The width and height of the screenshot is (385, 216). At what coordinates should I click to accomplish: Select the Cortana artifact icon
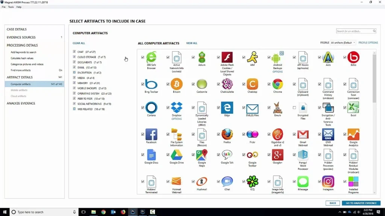(151, 108)
